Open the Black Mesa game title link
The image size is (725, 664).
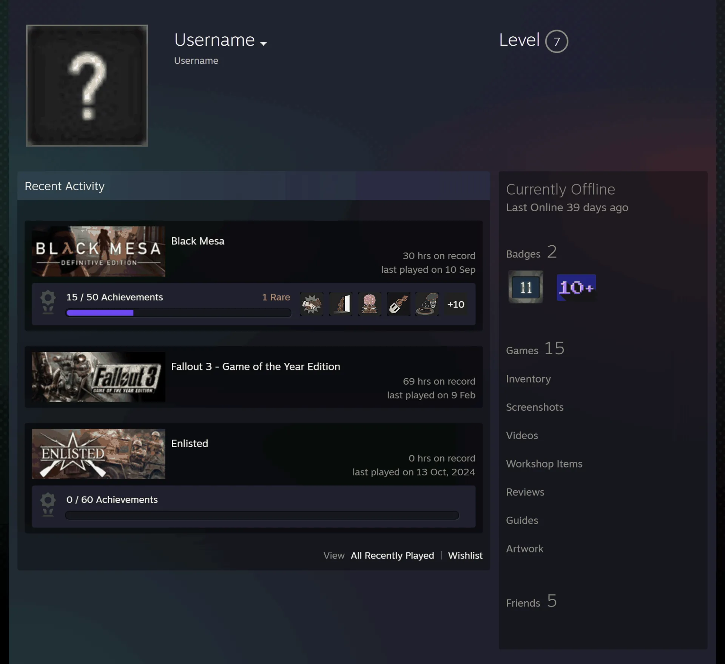pos(197,241)
